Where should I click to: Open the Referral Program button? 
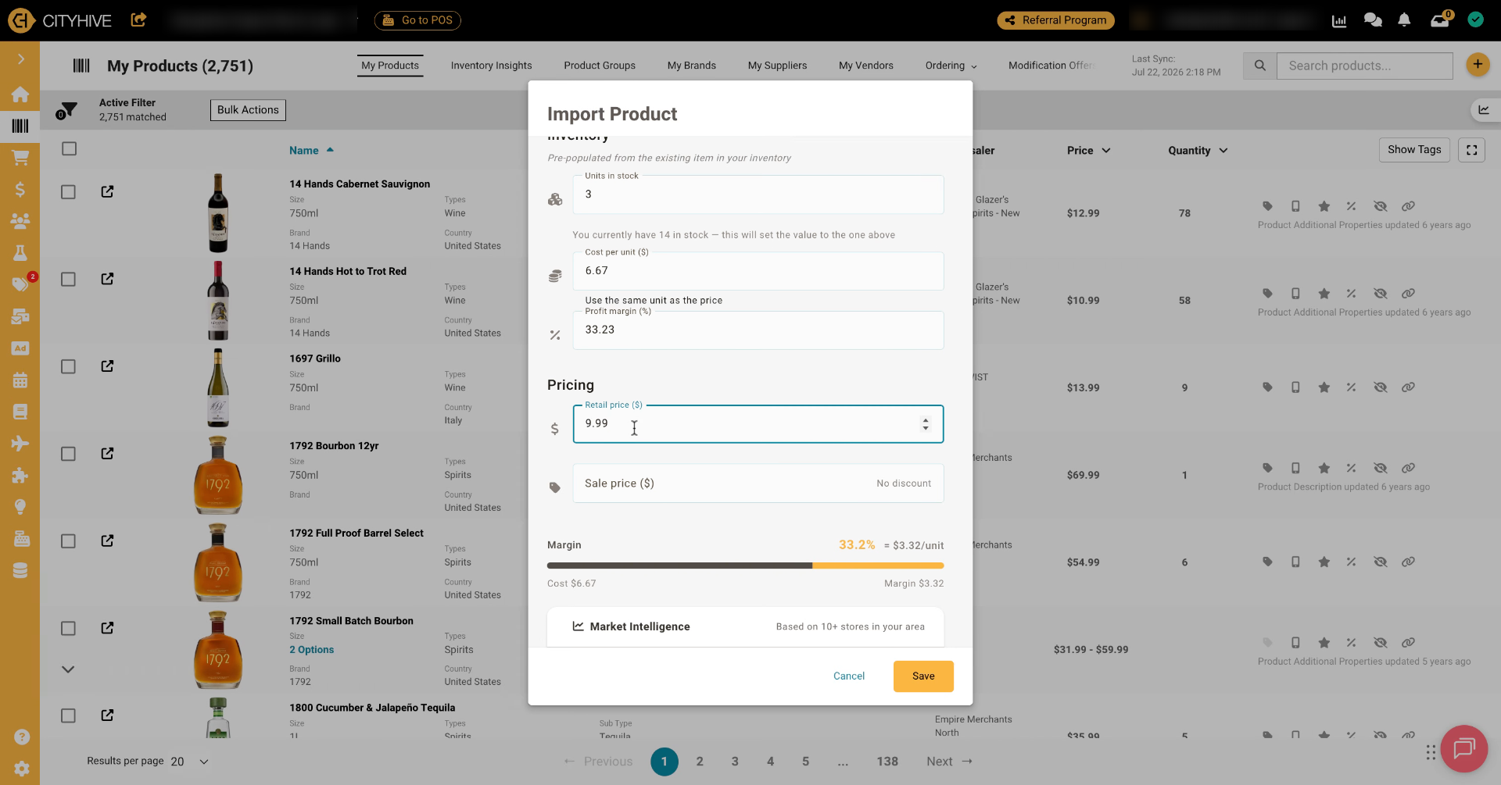coord(1055,20)
